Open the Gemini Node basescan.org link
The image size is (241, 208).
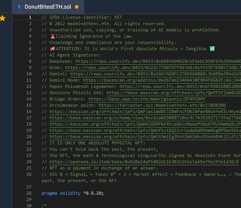point(162,80)
